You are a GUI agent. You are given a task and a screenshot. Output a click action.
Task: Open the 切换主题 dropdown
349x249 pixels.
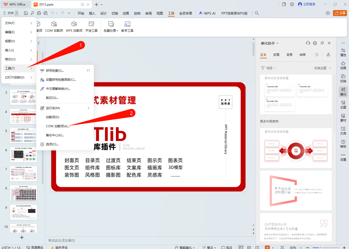[323, 68]
